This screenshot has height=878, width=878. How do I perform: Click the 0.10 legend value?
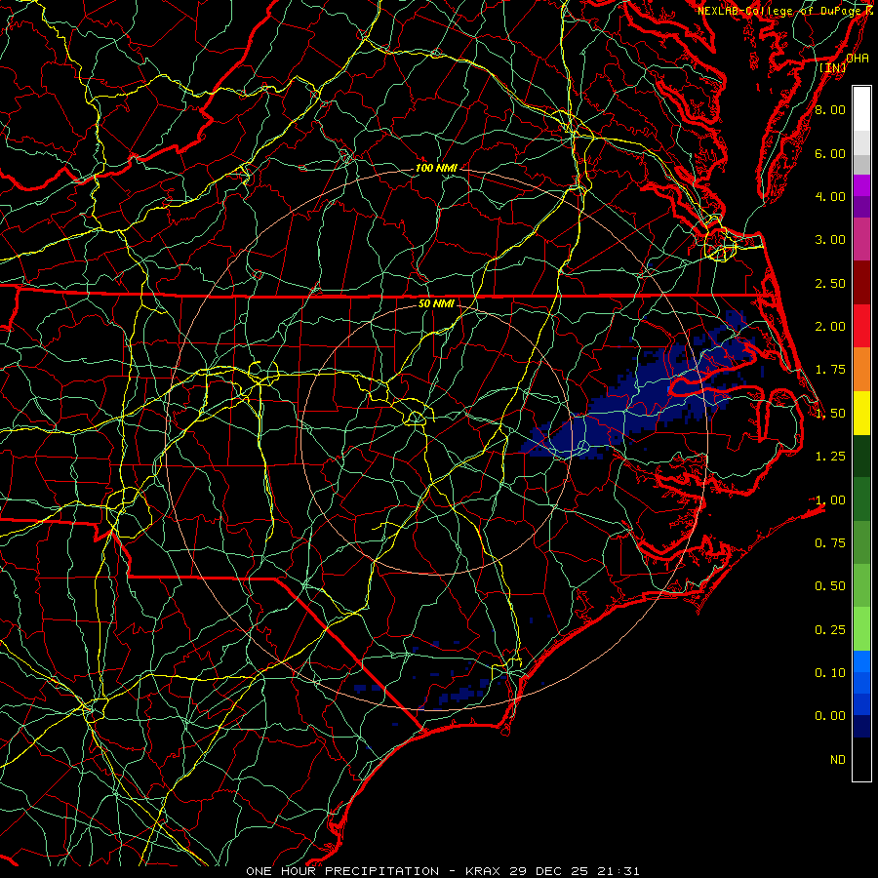tap(830, 673)
